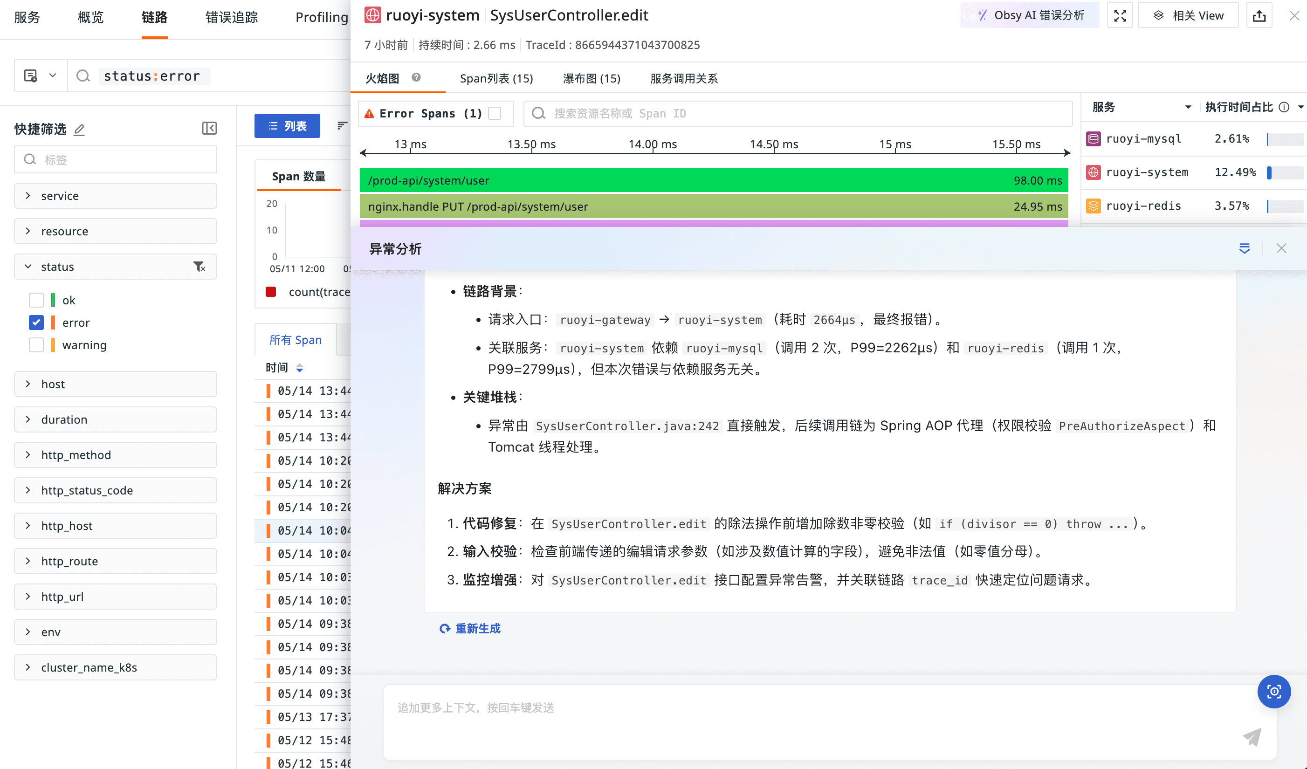This screenshot has height=769, width=1307.
Task: Click the floating screenshot capture button
Action: [1274, 691]
